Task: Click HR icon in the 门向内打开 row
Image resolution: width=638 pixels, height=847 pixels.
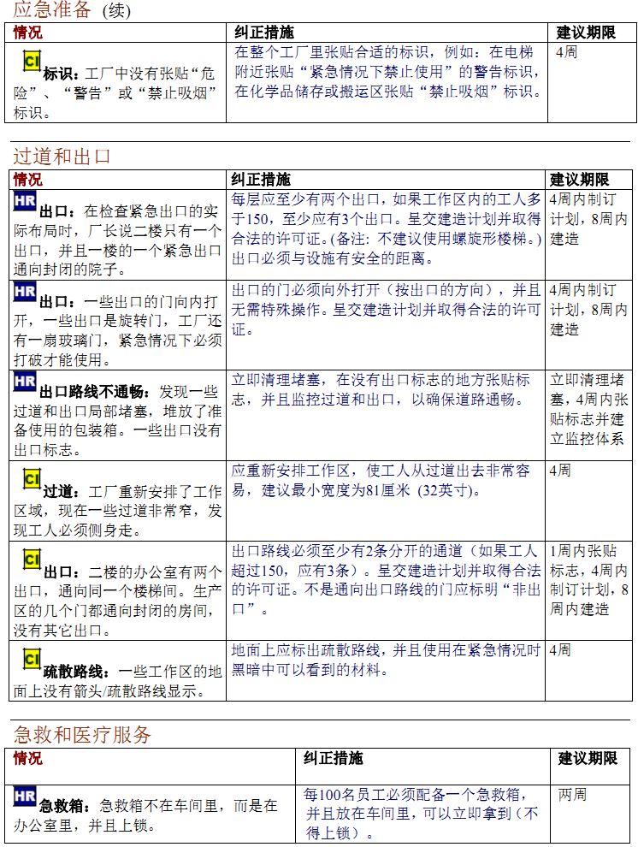Action: click(25, 292)
